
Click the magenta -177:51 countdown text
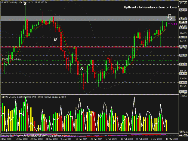(x=172, y=24)
